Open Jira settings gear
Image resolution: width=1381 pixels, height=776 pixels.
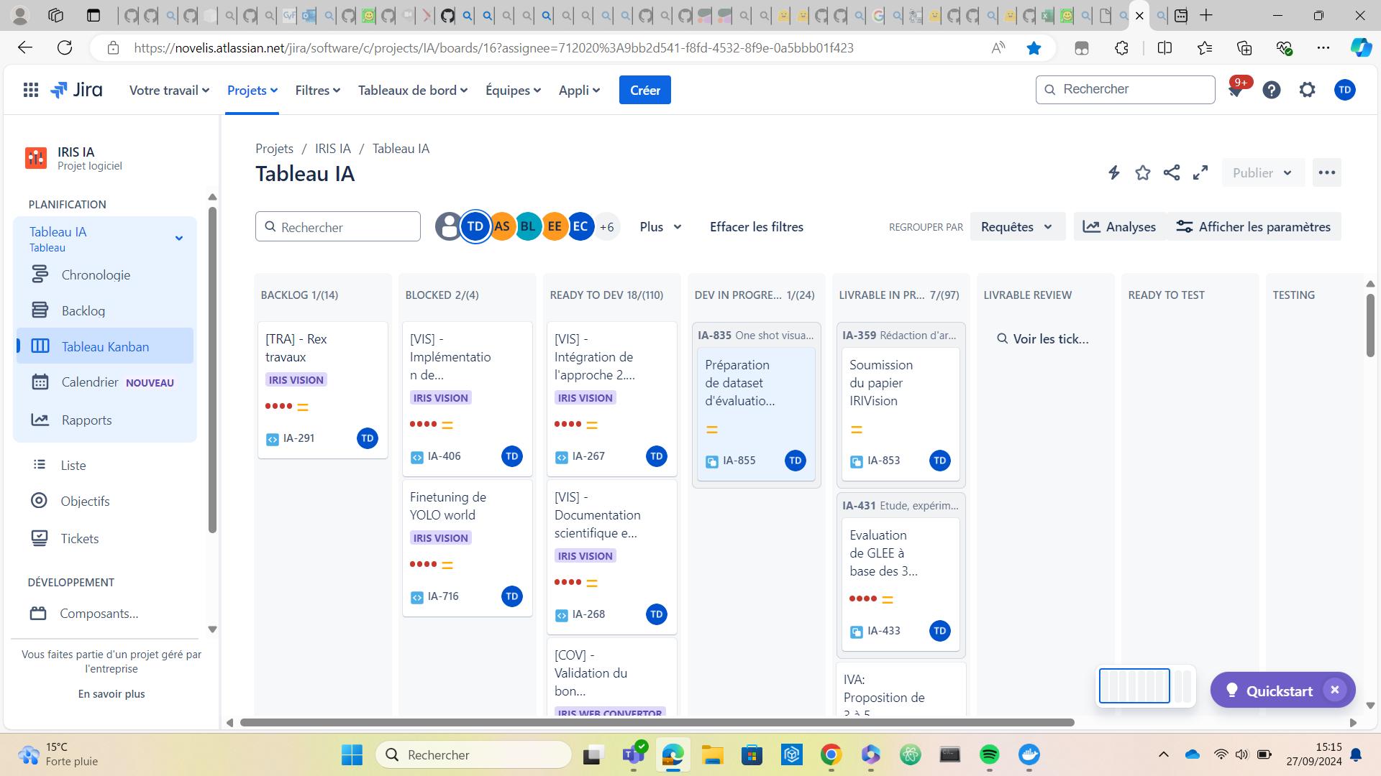point(1308,90)
